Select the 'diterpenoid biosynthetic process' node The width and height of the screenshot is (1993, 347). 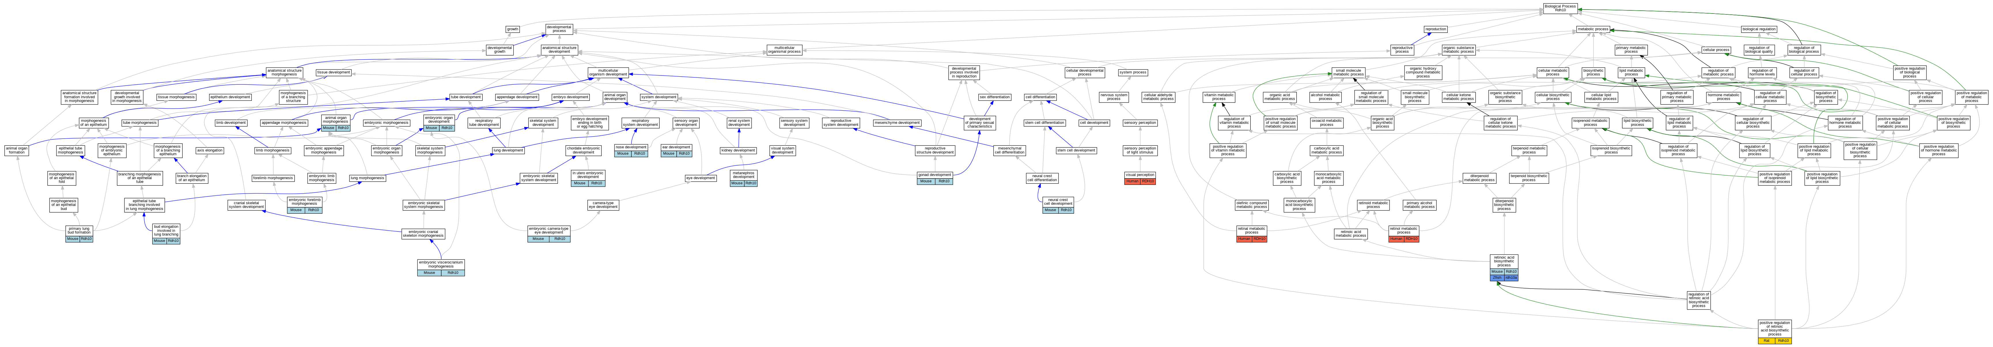(1504, 205)
